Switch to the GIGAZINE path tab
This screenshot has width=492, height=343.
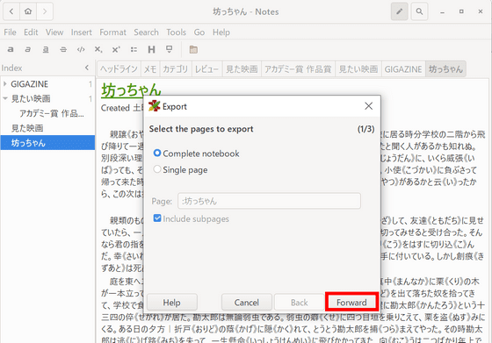tap(403, 69)
